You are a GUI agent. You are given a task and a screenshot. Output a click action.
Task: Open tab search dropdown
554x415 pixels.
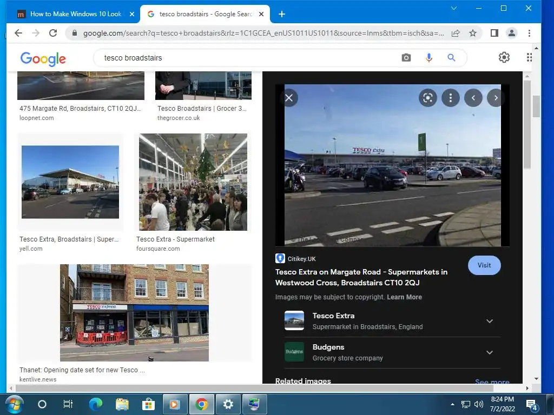tap(454, 8)
